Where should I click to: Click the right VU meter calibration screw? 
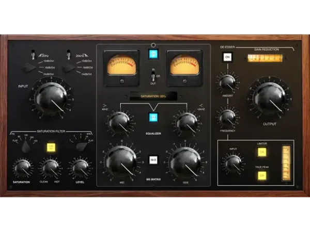click(184, 81)
